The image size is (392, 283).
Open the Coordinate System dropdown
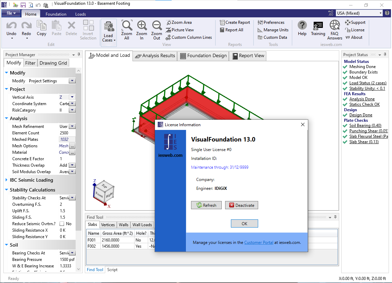(x=72, y=104)
